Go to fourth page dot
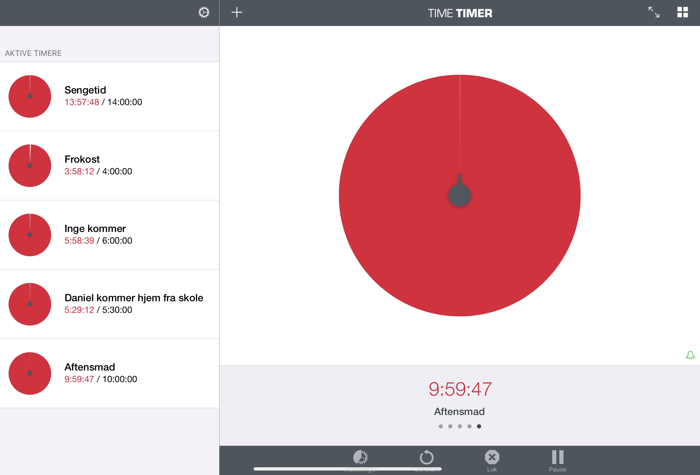This screenshot has width=700, height=475. [469, 426]
